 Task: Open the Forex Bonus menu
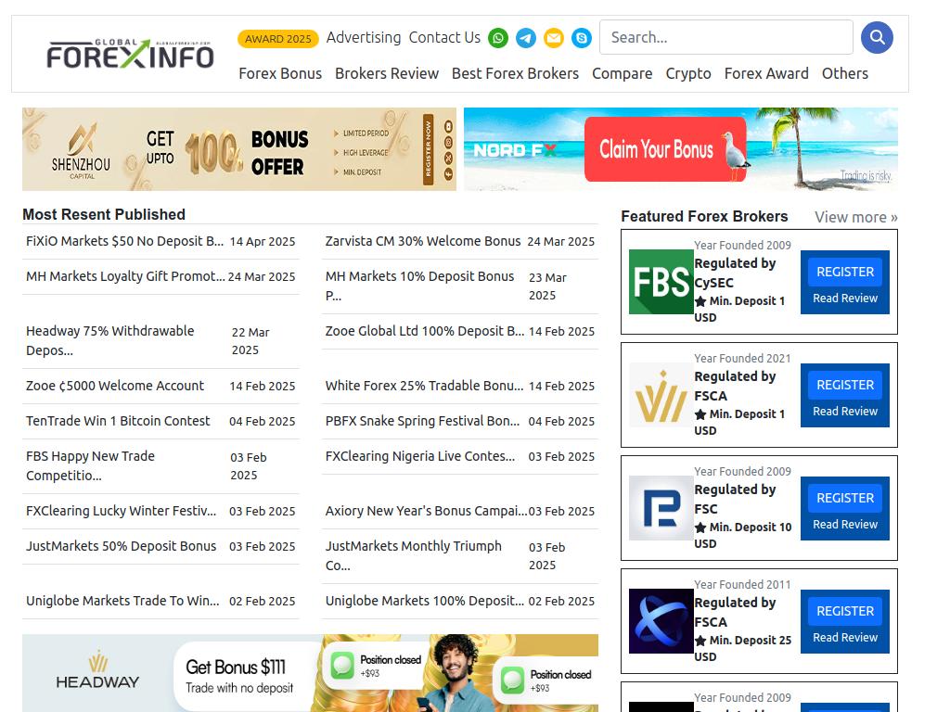[x=280, y=73]
